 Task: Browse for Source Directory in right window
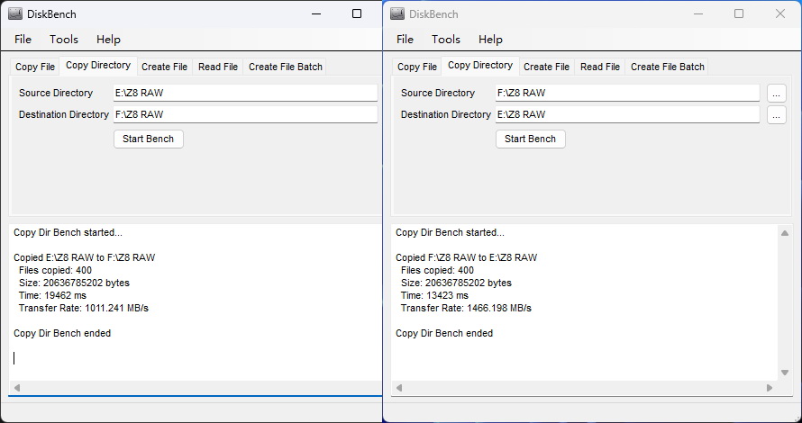pyautogui.click(x=777, y=93)
